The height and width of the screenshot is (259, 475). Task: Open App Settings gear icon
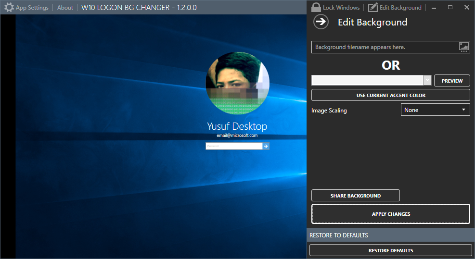coord(9,7)
